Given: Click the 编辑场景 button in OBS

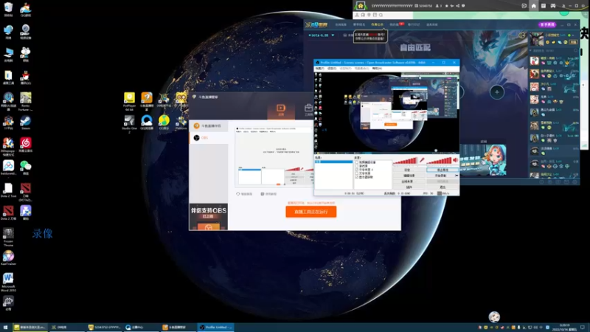Looking at the screenshot, I should click(x=409, y=176).
